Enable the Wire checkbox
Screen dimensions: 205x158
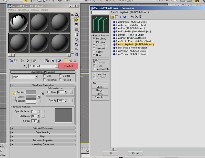tap(44, 76)
